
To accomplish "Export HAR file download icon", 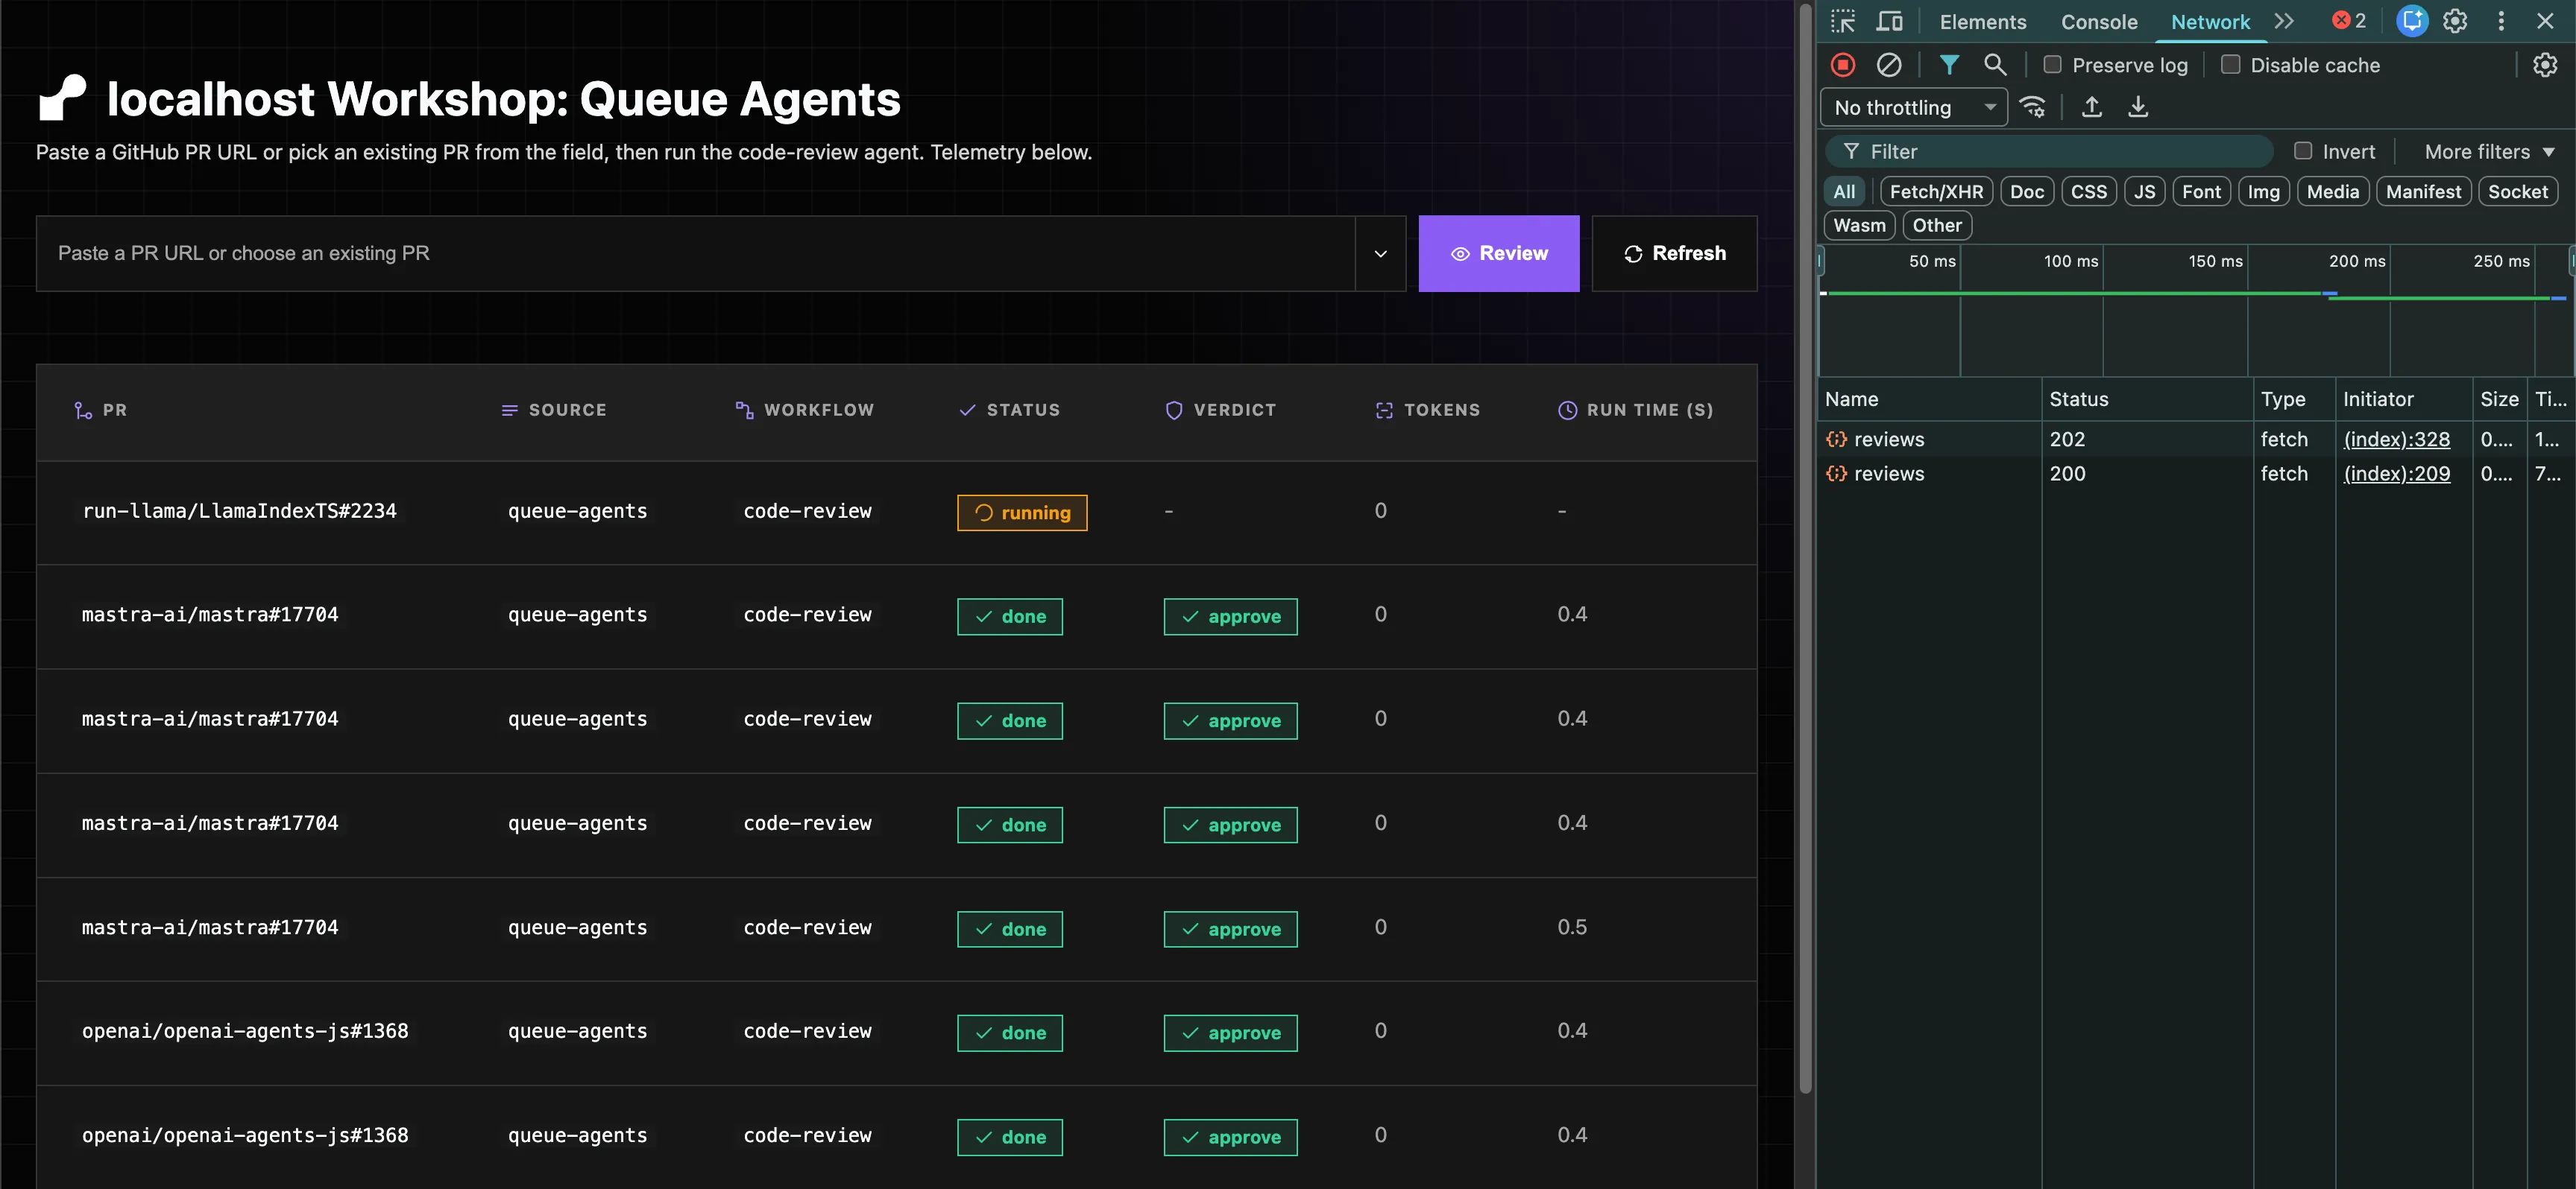I will coord(2138,107).
